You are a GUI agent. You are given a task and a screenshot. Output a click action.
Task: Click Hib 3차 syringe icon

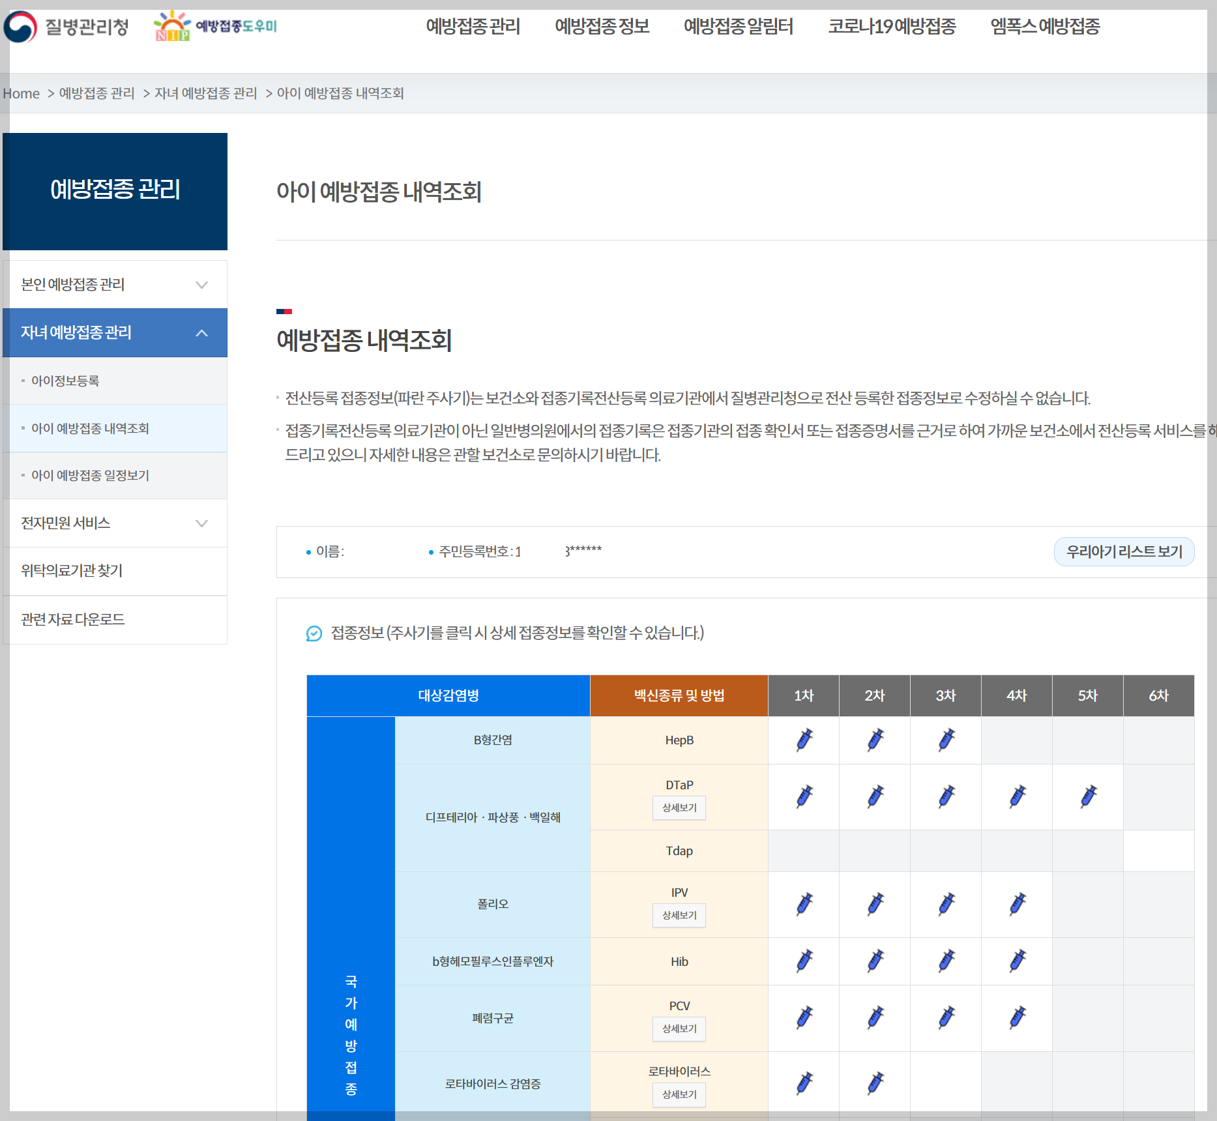pyautogui.click(x=946, y=961)
